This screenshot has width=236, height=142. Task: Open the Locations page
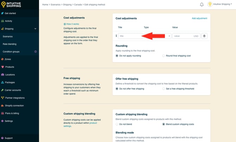(10, 75)
